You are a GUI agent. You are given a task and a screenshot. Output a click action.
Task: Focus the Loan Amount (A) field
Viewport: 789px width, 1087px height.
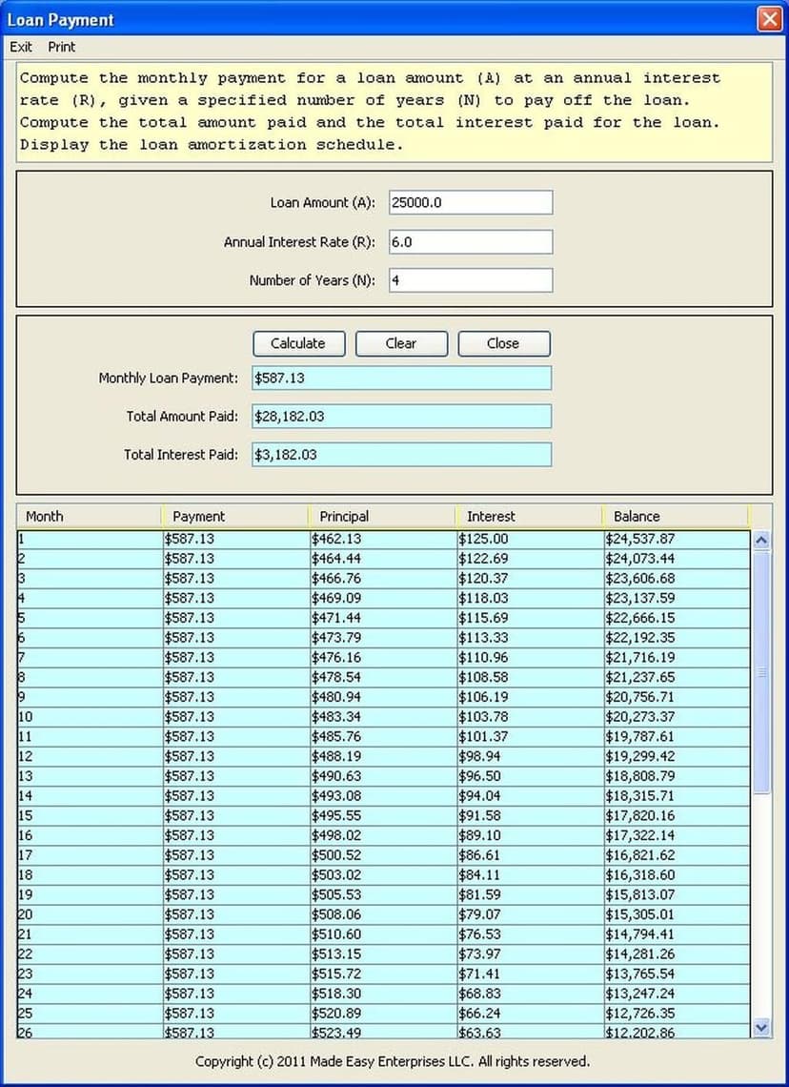471,202
